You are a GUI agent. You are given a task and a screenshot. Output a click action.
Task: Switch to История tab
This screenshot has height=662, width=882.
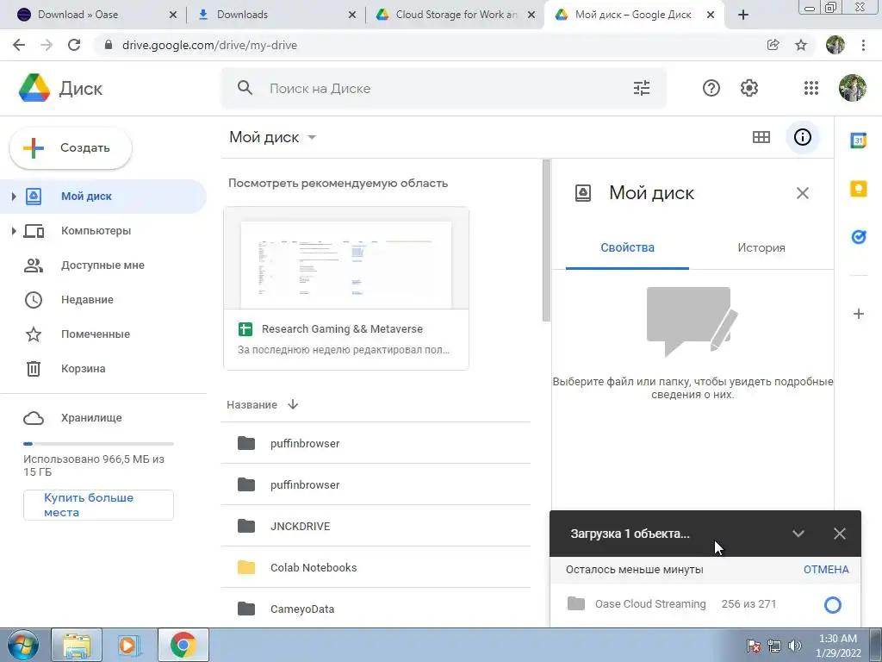click(761, 247)
